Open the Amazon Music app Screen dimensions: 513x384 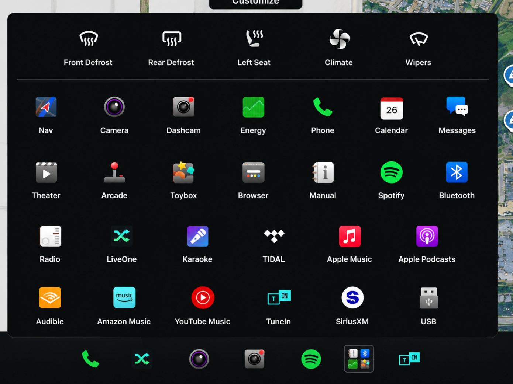coord(124,306)
